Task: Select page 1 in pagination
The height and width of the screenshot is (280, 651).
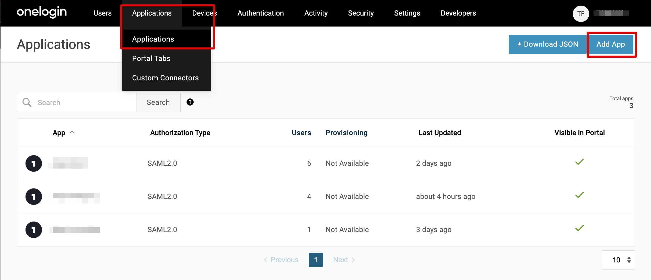Action: [316, 260]
